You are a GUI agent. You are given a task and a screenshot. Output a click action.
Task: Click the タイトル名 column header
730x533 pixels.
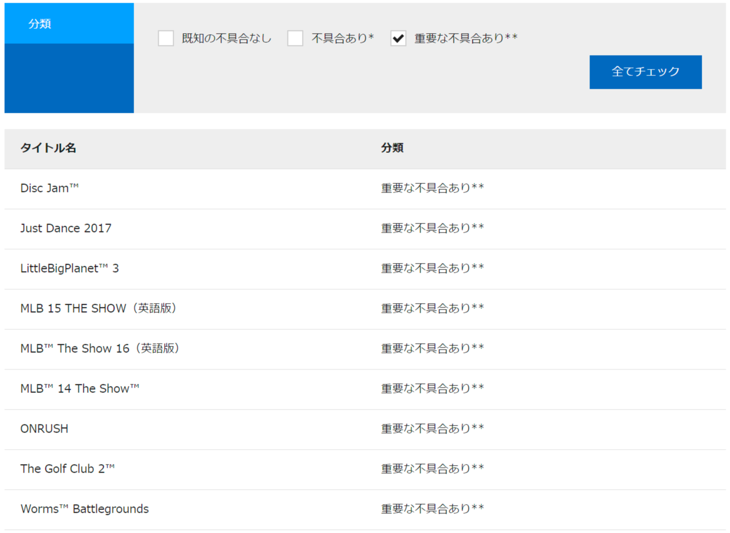(47, 148)
